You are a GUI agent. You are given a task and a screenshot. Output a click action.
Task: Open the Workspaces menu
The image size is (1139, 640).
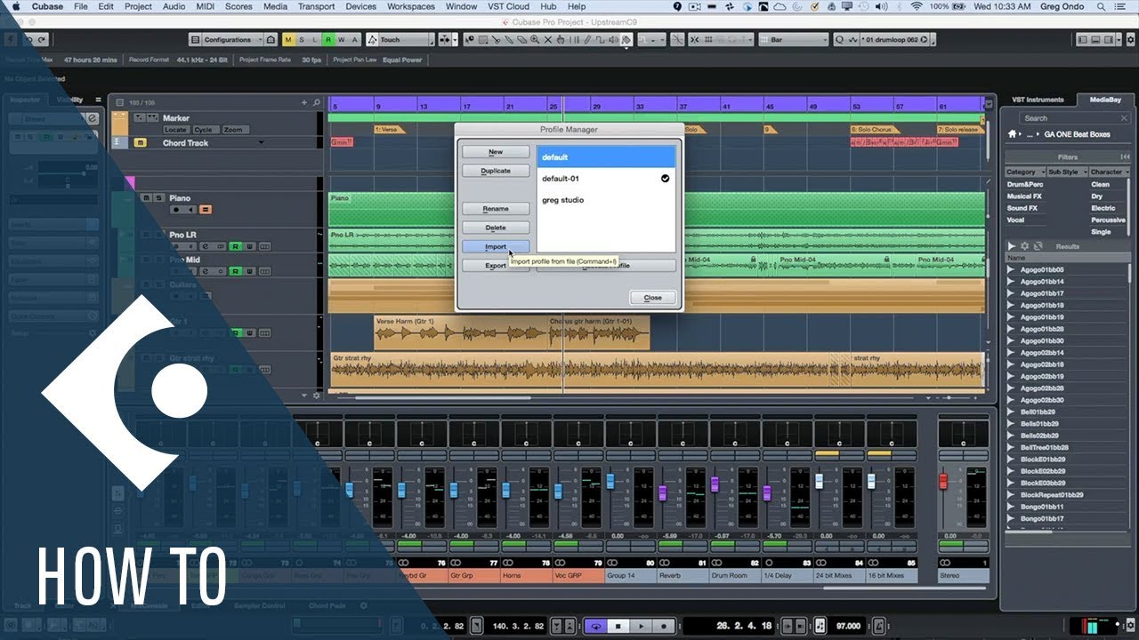pos(410,6)
